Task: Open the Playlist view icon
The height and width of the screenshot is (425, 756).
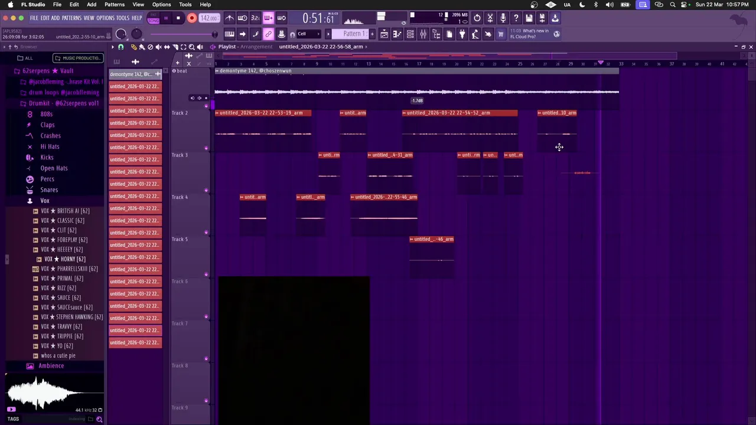Action: click(384, 34)
